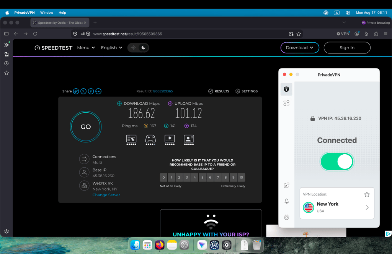Rate recommendation score 0

163,177
